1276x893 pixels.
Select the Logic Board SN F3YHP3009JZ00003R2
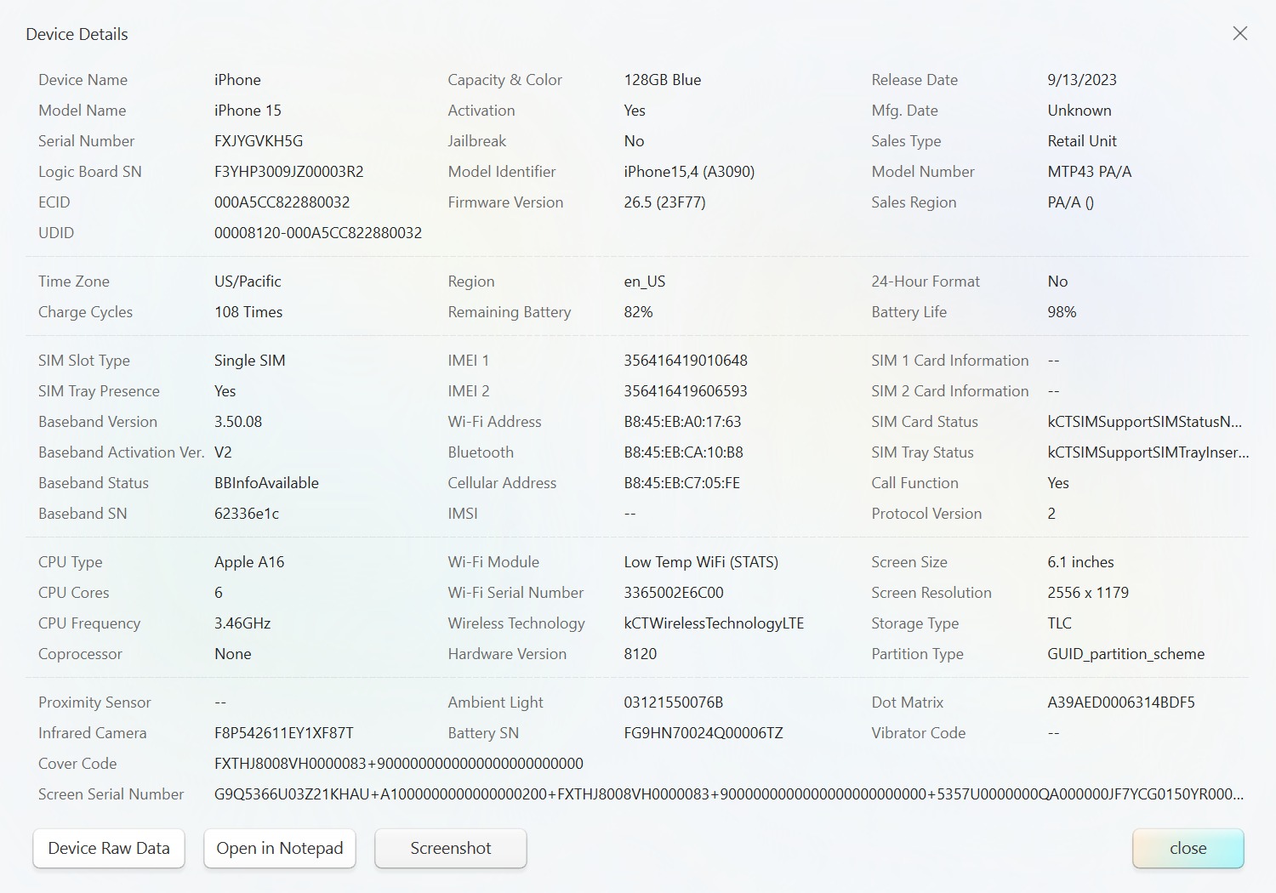pos(289,172)
